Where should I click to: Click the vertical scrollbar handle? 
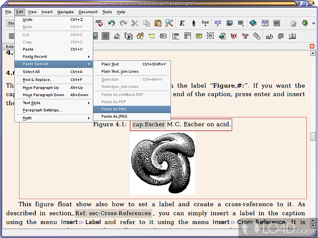pos(313,136)
